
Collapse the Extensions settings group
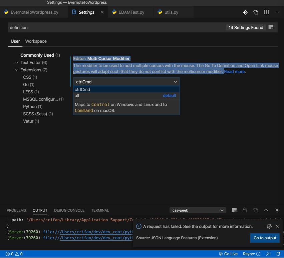click(17, 70)
